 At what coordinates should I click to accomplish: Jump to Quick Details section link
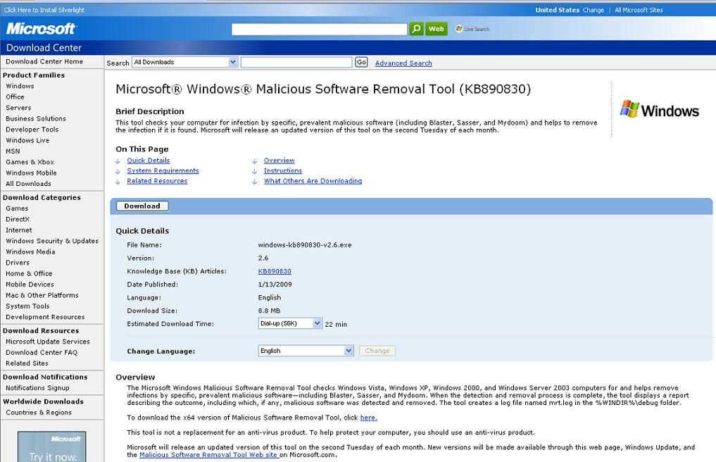(x=149, y=161)
